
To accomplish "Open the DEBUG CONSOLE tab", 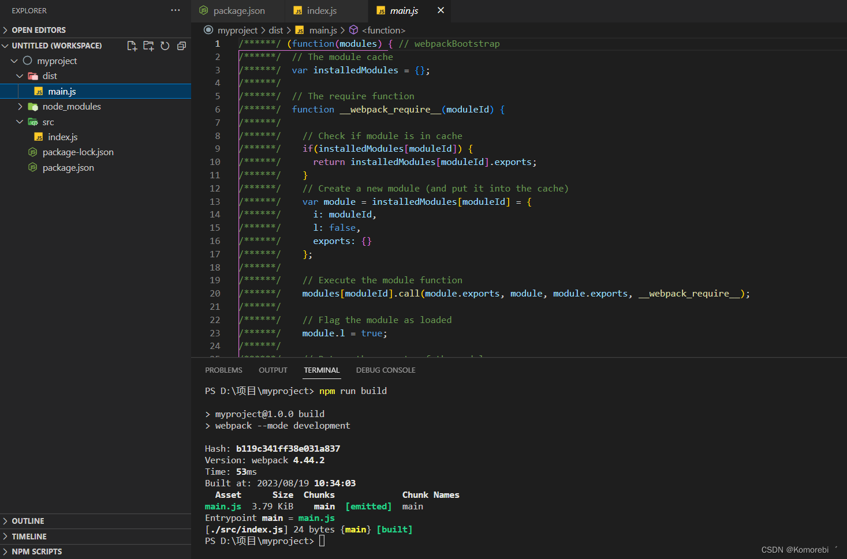I will pyautogui.click(x=386, y=370).
